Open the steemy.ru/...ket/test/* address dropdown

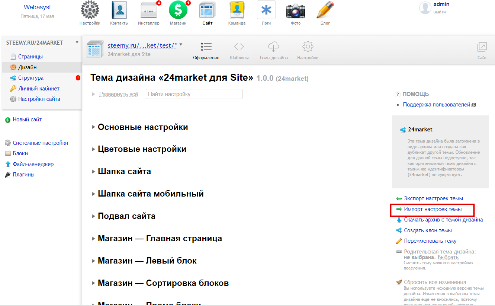coord(181,45)
